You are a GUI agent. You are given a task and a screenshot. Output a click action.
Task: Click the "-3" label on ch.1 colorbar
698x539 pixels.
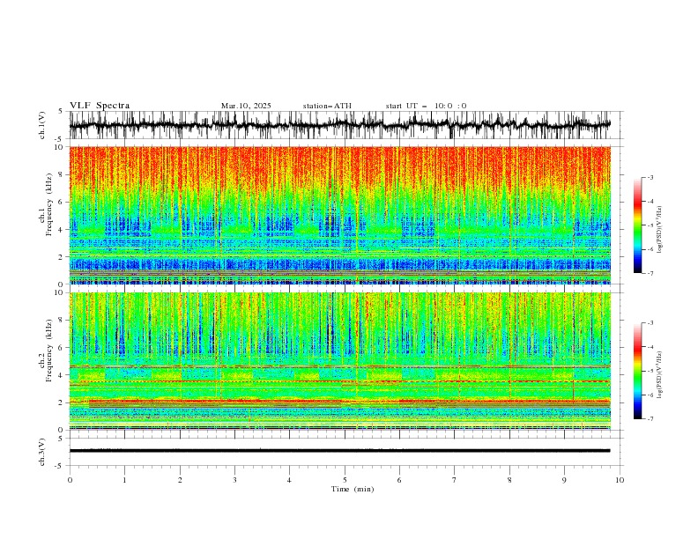(x=650, y=177)
